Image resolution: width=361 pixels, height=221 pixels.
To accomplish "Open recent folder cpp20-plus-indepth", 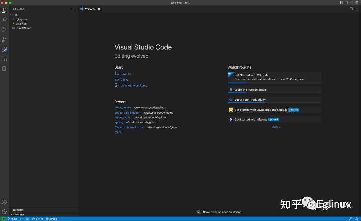I will point(127,113).
